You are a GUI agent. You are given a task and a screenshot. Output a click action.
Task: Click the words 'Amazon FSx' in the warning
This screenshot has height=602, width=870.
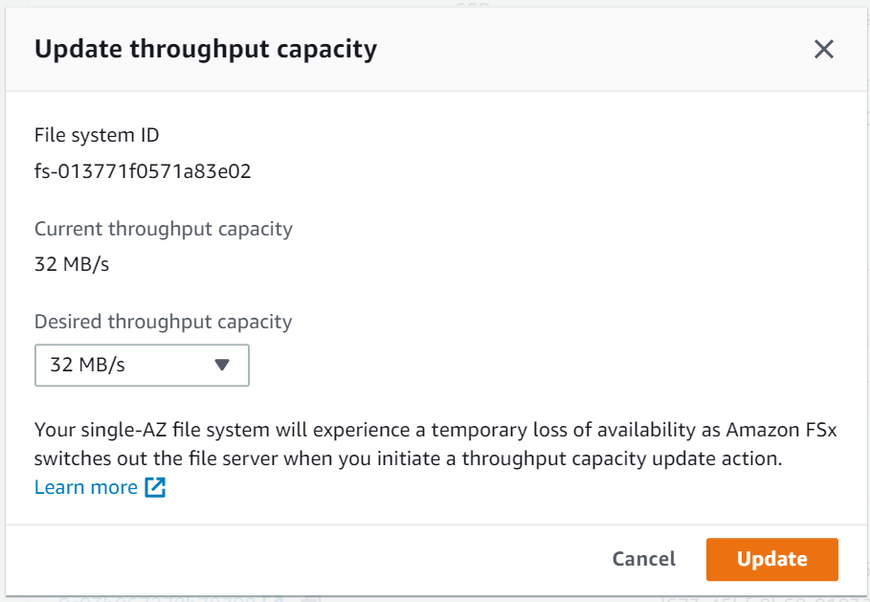[x=781, y=429]
